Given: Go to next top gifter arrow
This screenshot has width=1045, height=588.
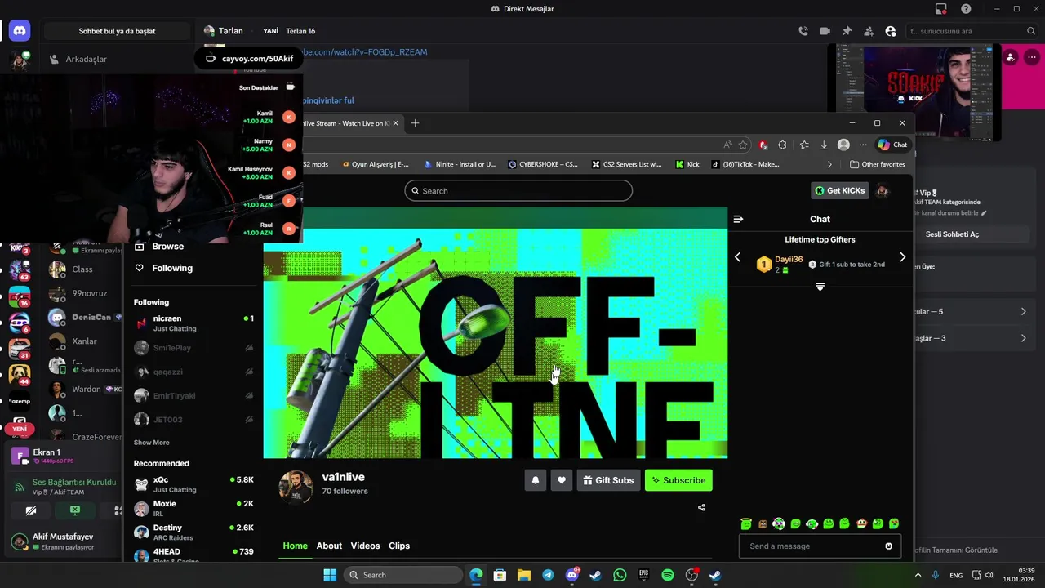Looking at the screenshot, I should (x=902, y=257).
